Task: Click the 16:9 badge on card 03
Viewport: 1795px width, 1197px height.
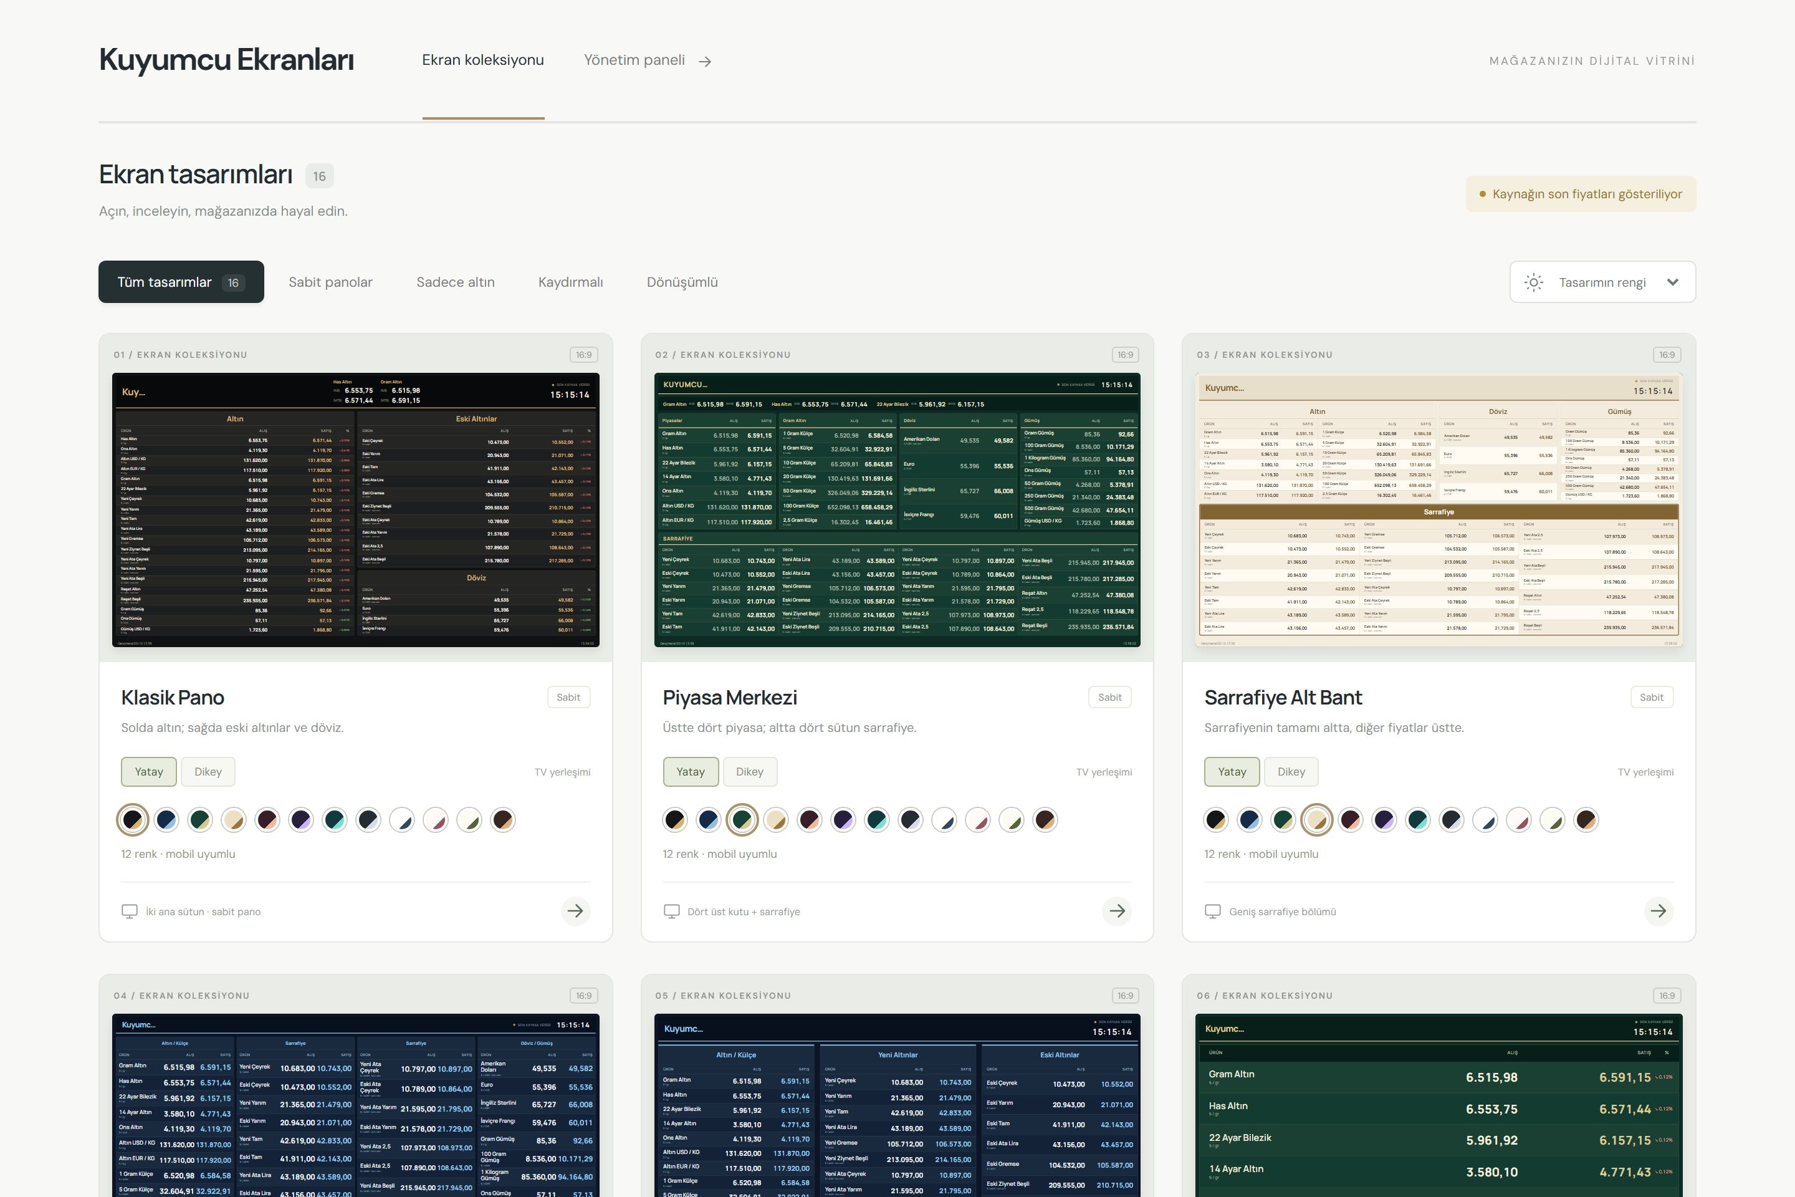Action: (1667, 355)
